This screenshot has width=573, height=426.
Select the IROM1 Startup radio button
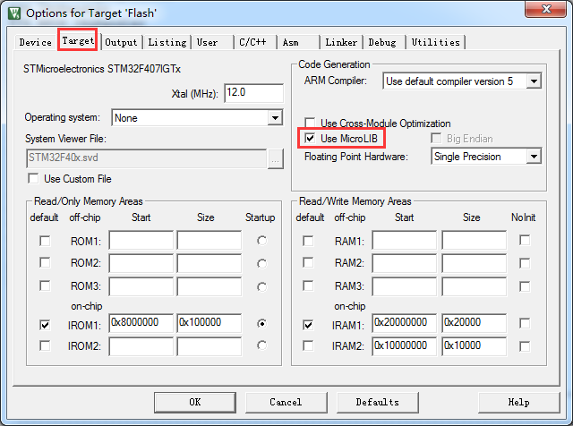(x=261, y=324)
